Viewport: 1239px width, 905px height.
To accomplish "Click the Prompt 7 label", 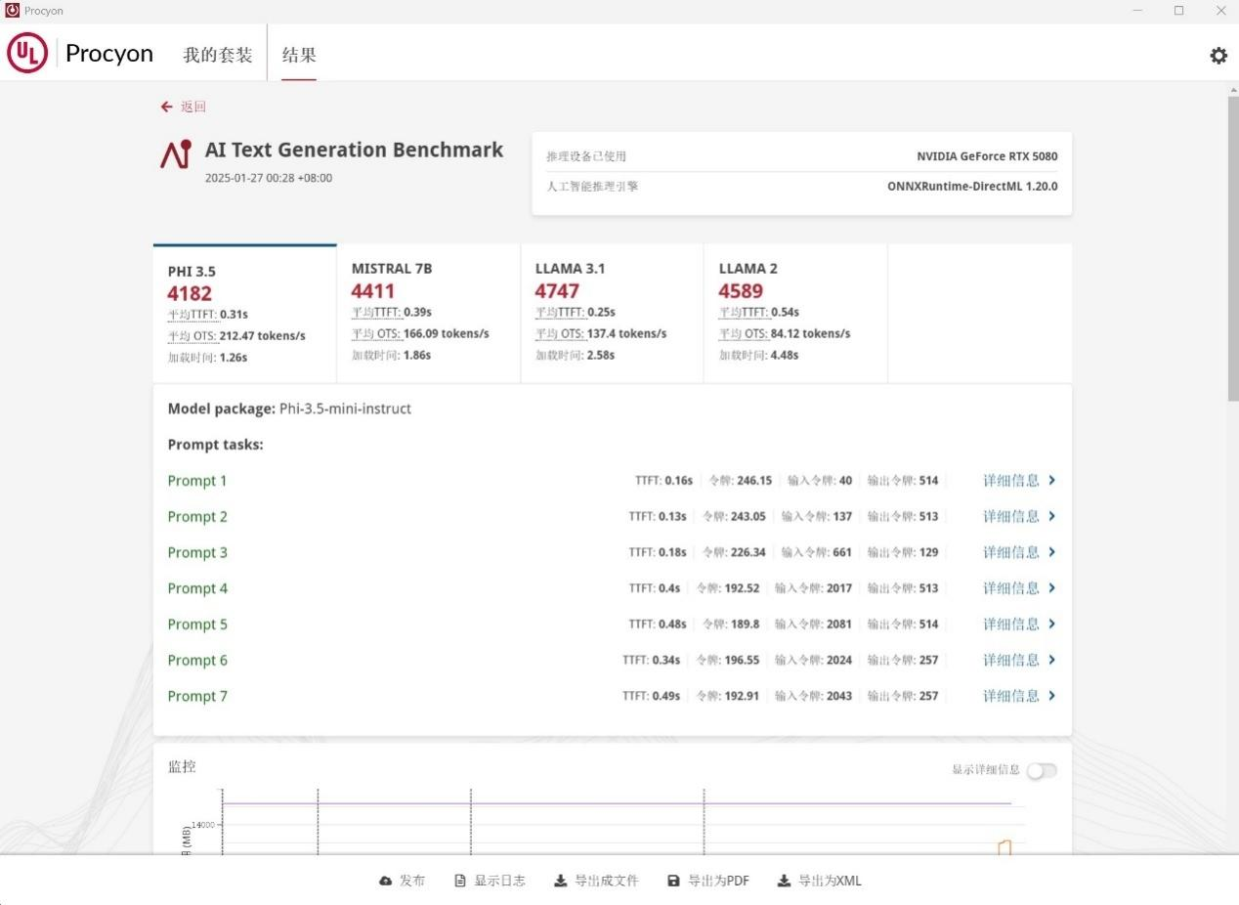I will (197, 697).
